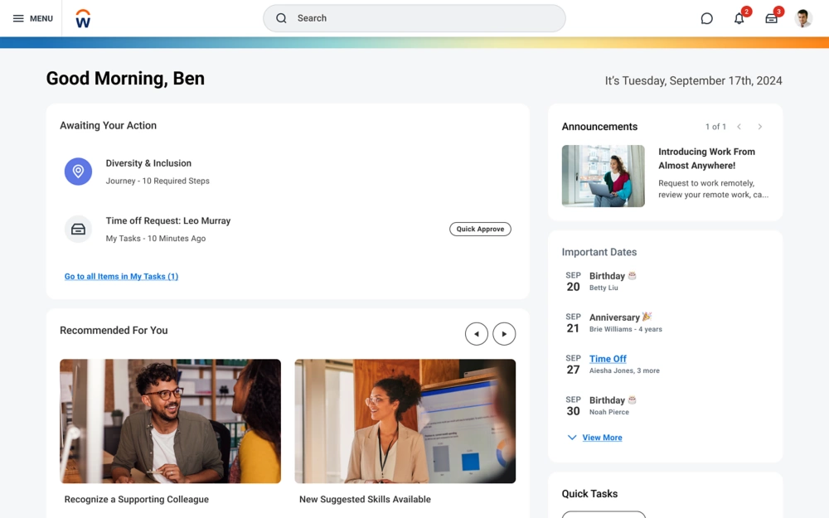Focus the Search input field
Image resolution: width=829 pixels, height=518 pixels.
tap(414, 18)
